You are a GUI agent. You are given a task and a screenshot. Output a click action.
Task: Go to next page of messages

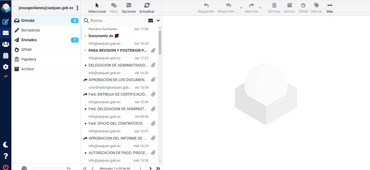point(151,168)
